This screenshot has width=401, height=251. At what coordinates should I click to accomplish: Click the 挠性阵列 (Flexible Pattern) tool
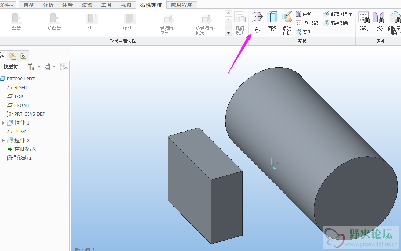pos(308,23)
